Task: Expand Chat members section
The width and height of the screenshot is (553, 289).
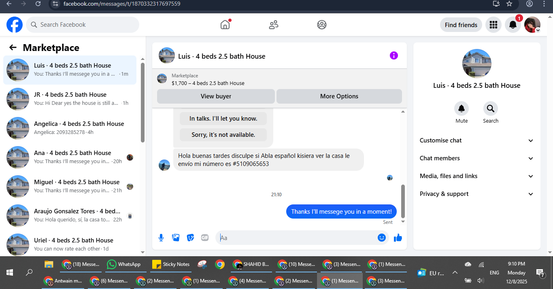Action: (477, 158)
